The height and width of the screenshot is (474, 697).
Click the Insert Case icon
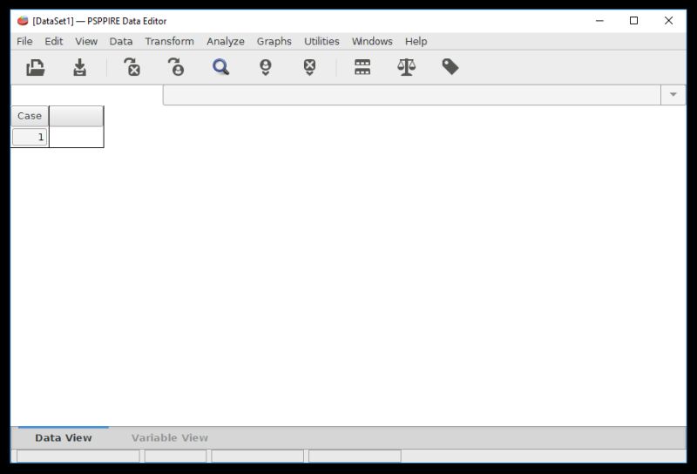tap(266, 68)
